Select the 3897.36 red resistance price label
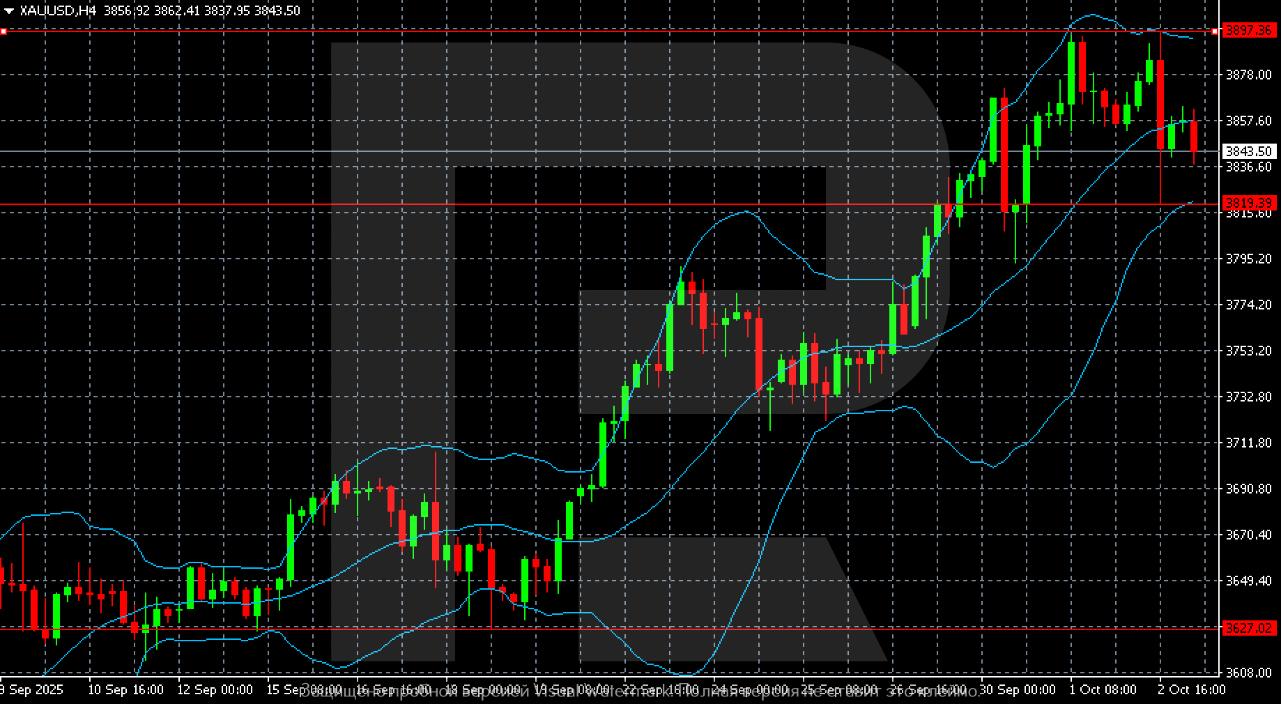Viewport: 1281px width, 704px height. tap(1250, 31)
